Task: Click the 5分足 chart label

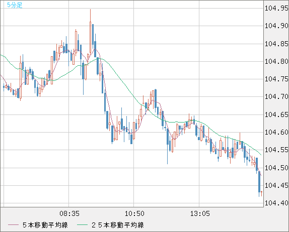Action: pyautogui.click(x=15, y=5)
